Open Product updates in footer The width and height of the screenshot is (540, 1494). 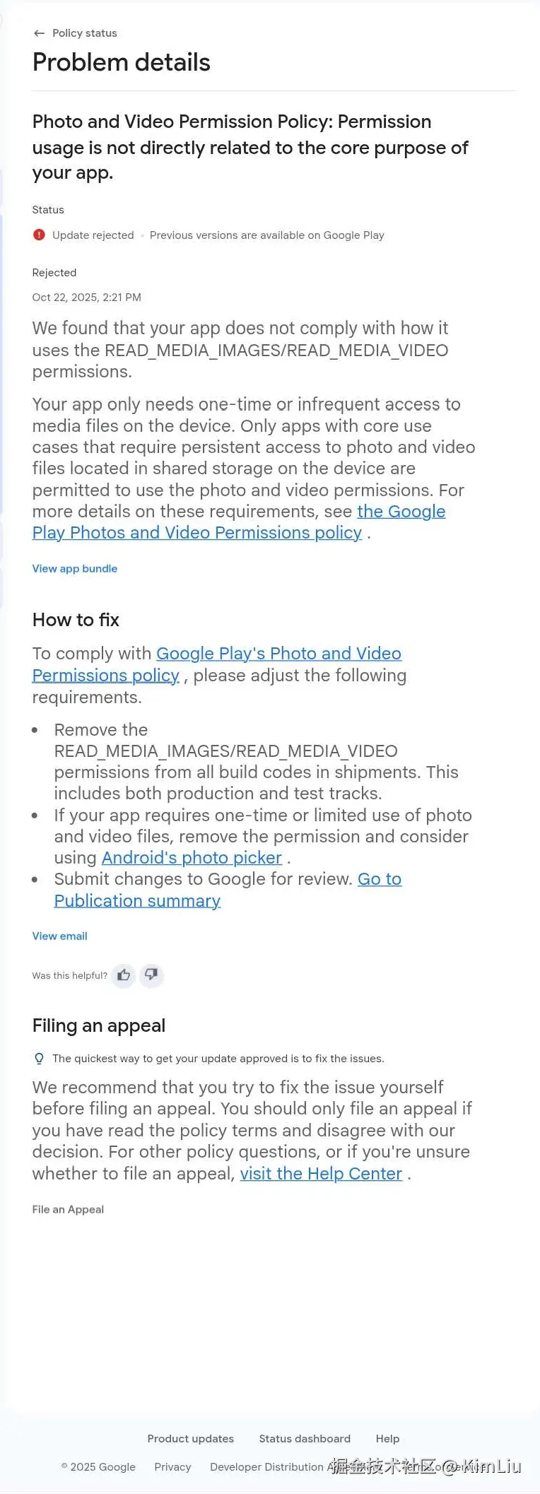pos(190,1438)
